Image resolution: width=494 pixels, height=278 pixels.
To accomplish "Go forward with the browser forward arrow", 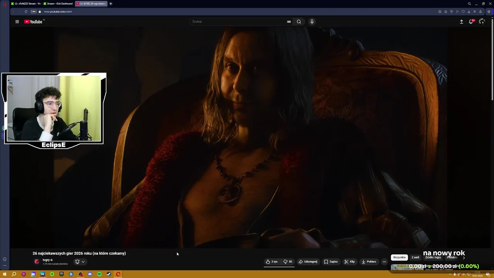I will (x=19, y=12).
